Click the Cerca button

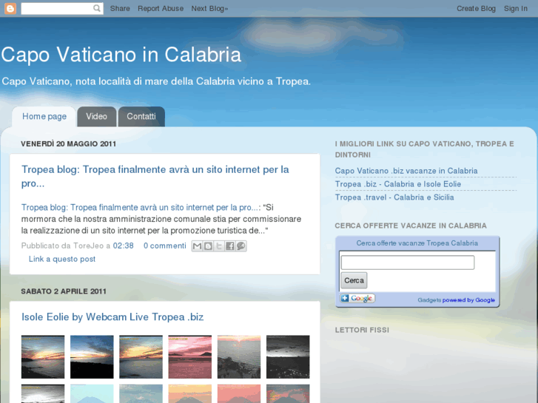[354, 280]
